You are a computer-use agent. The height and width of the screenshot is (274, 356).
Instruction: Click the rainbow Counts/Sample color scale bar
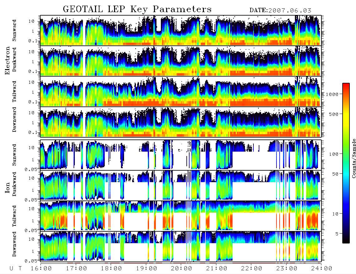click(346, 163)
